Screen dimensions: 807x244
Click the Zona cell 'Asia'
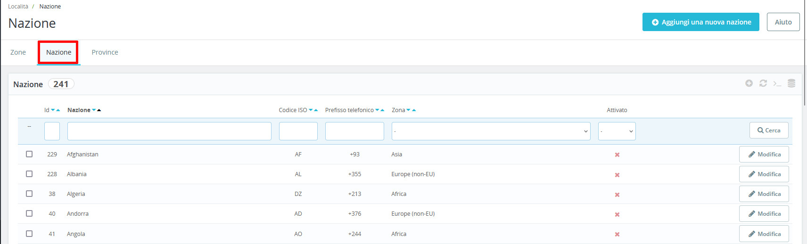pos(397,155)
